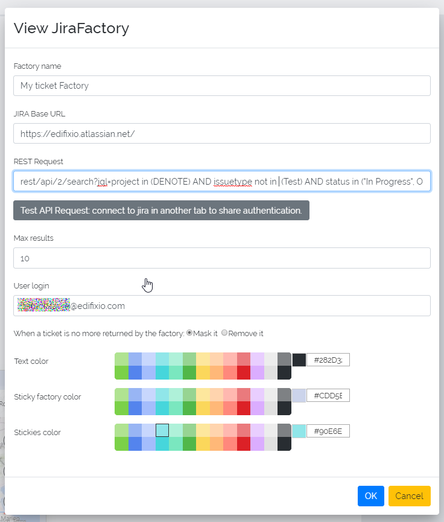Choose the medium gray top swatch for Stickies color
Viewport: 444px width, 522px height.
point(284,430)
